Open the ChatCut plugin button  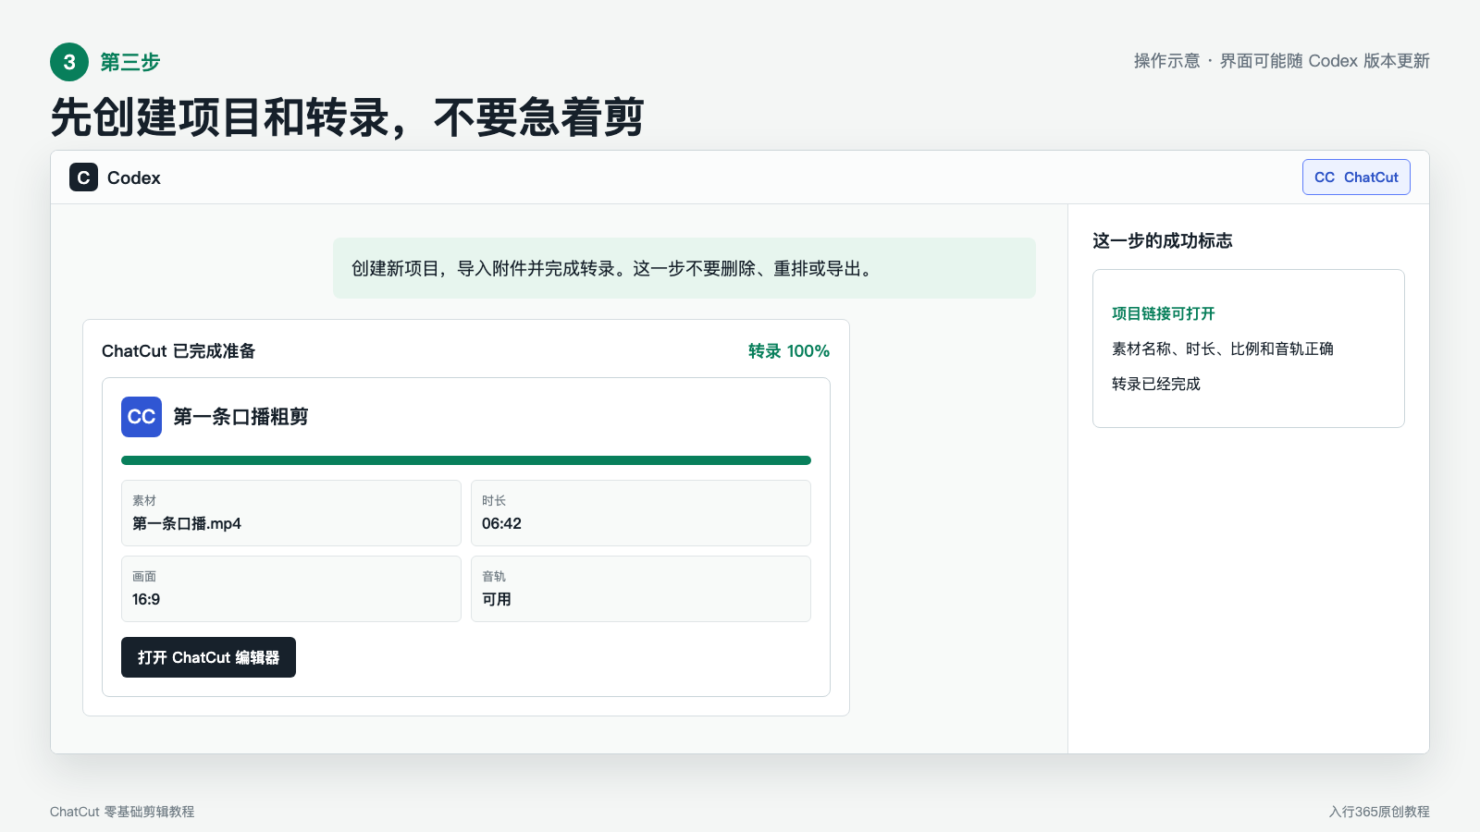[x=1356, y=177]
